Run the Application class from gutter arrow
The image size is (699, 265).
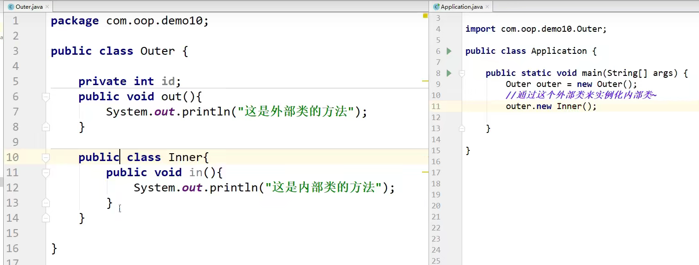[449, 51]
